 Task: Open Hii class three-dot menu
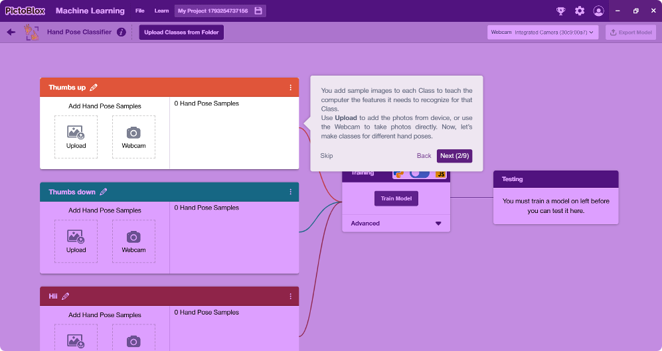tap(290, 296)
